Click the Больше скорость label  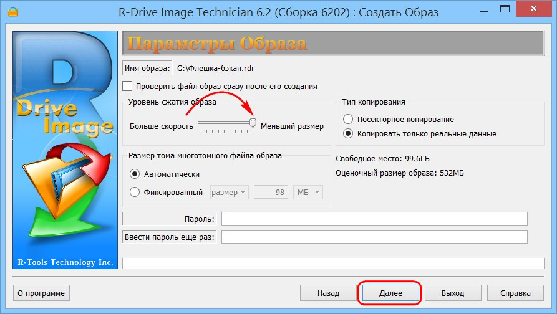coord(162,126)
